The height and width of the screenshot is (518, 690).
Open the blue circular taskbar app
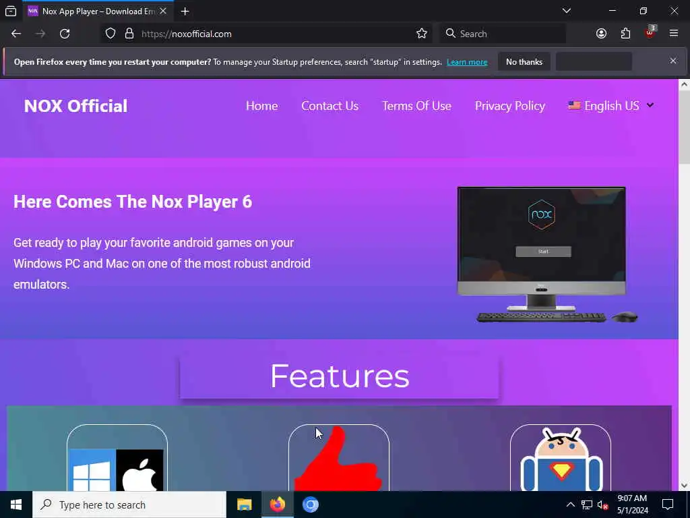pyautogui.click(x=310, y=505)
